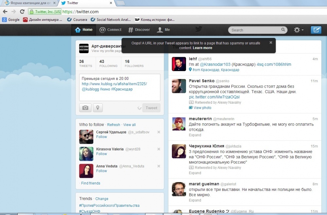The image size is (327, 215).
Task: Change the Trends location
Action: 102,199
